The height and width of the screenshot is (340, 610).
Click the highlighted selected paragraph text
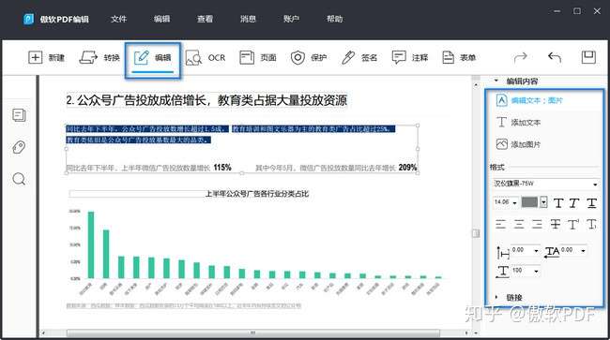pyautogui.click(x=230, y=134)
